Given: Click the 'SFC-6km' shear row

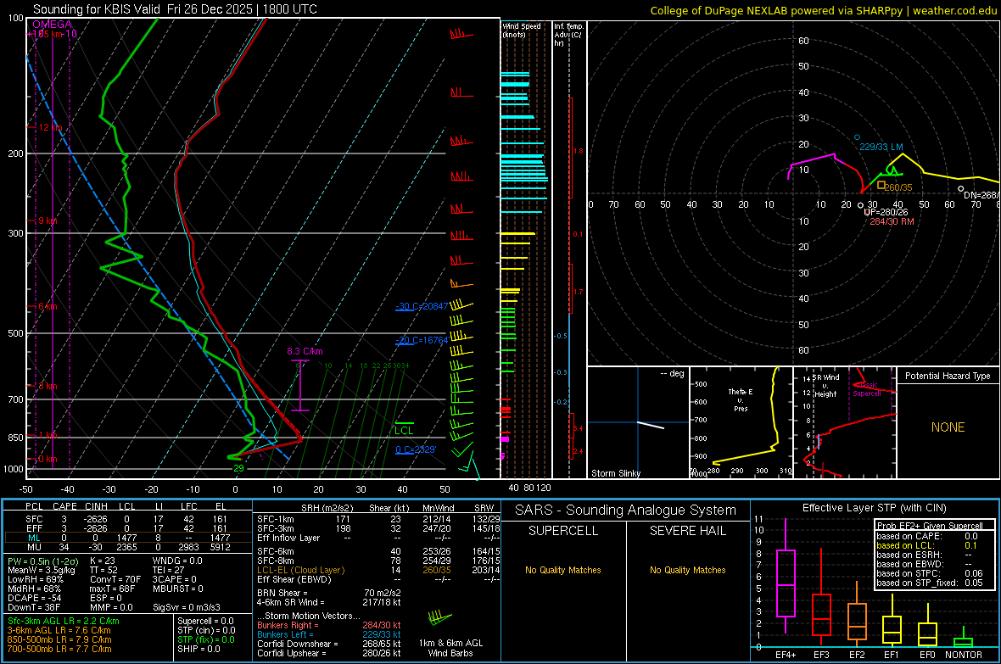Looking at the screenshot, I should [378, 551].
